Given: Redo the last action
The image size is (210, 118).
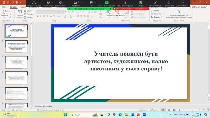Looking at the screenshot, I should [x=13, y=2].
